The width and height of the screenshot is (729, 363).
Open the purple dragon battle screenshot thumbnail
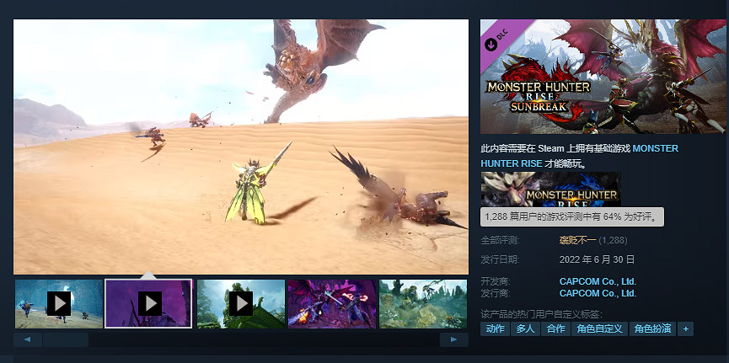[332, 304]
